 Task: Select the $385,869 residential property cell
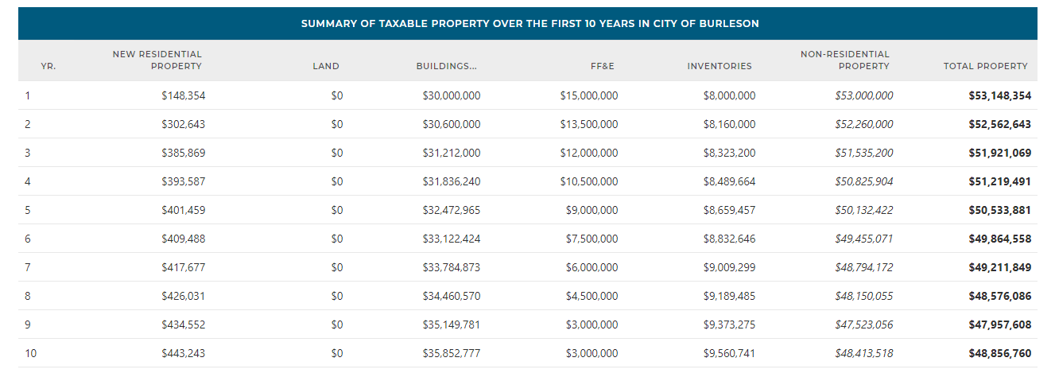[x=183, y=153]
